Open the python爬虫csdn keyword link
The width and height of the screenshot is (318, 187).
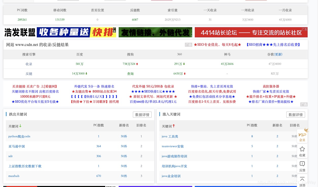(x=19, y=136)
